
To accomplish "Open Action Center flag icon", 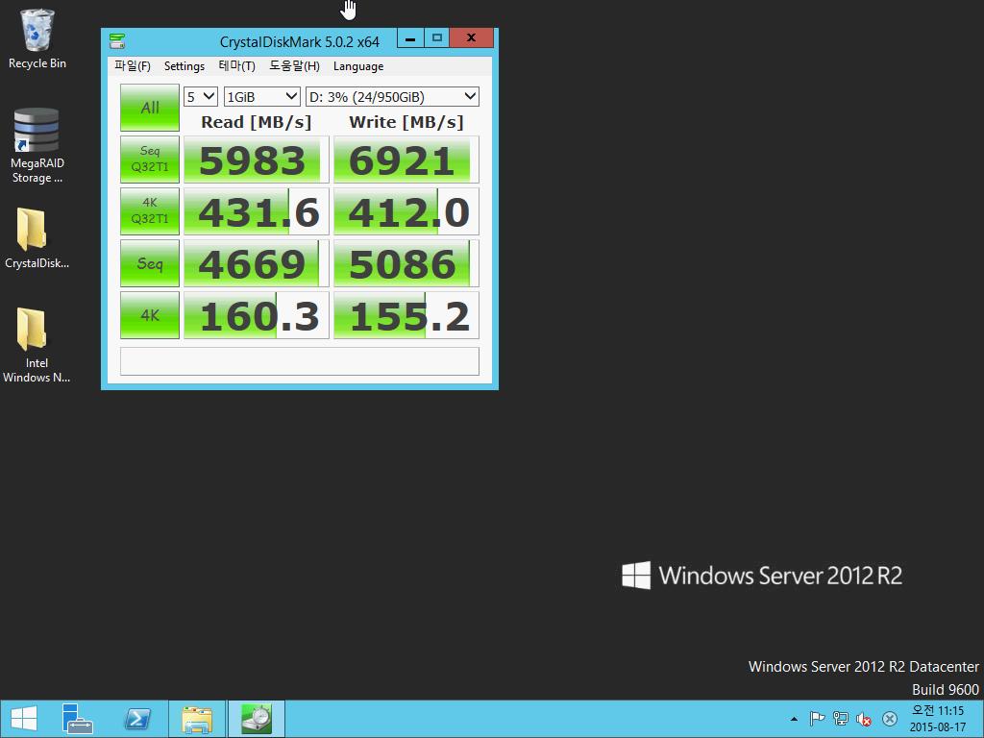I will pos(817,719).
